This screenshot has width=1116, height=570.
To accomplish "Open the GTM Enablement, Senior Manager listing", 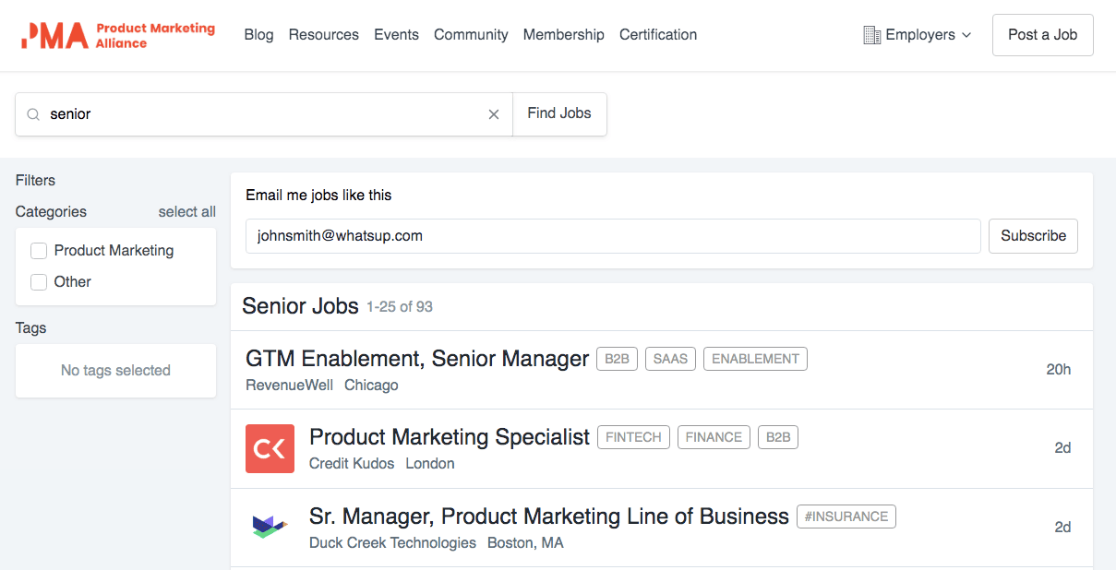I will (x=417, y=359).
